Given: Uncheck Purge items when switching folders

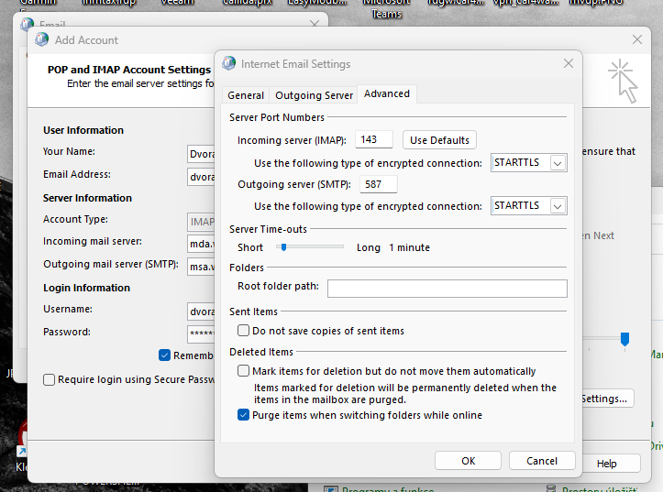Looking at the screenshot, I should 243,415.
